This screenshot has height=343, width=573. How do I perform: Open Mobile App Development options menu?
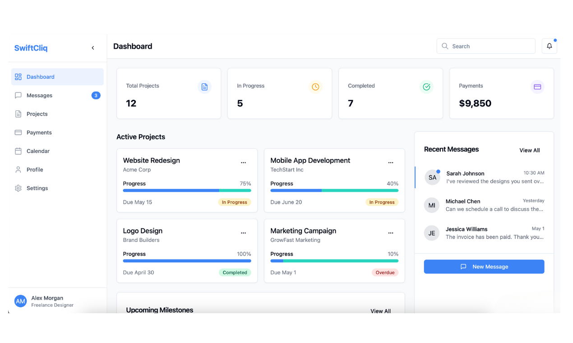391,162
